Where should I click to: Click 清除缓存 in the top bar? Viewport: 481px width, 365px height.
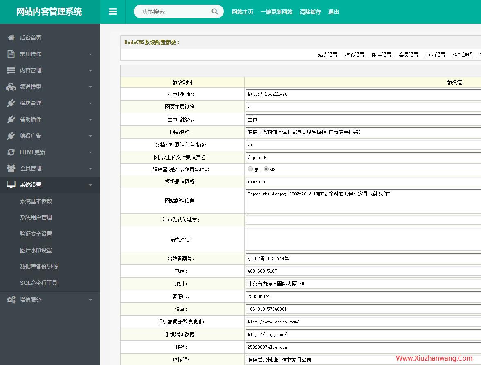point(310,12)
